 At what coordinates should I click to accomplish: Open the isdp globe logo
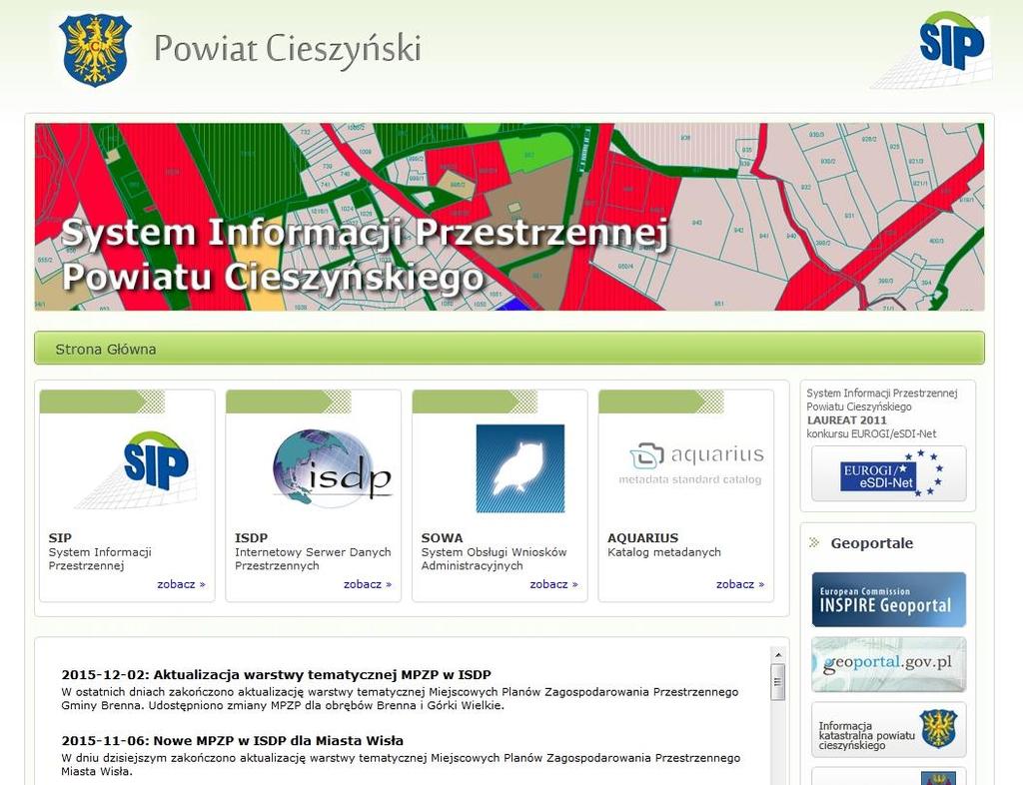click(x=332, y=468)
